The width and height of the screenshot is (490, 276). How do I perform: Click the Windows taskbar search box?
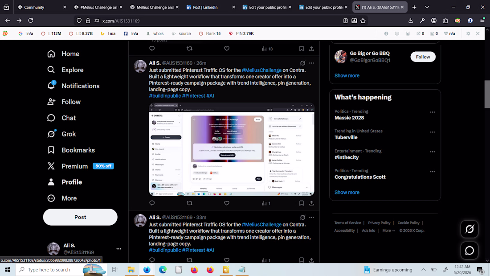click(61, 269)
